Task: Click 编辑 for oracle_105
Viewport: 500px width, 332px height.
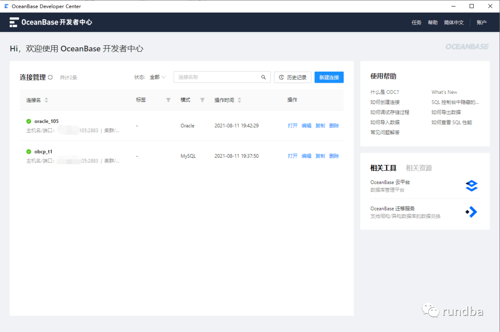Action: (306, 125)
